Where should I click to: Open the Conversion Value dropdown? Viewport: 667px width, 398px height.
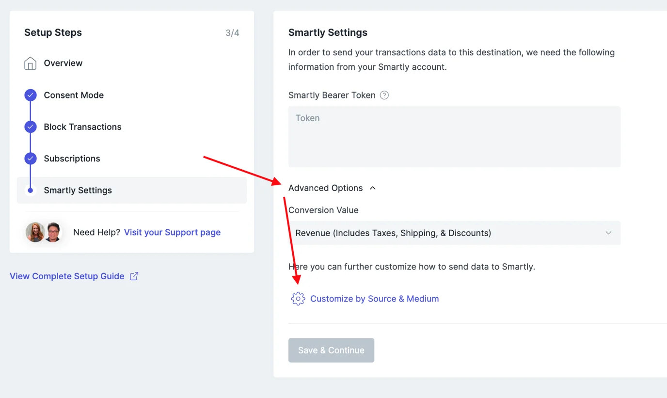tap(454, 233)
